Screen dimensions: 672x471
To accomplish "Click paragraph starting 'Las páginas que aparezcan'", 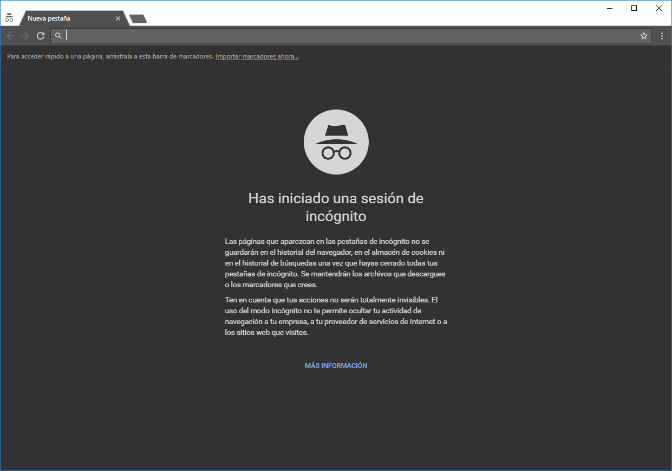I will click(x=336, y=263).
